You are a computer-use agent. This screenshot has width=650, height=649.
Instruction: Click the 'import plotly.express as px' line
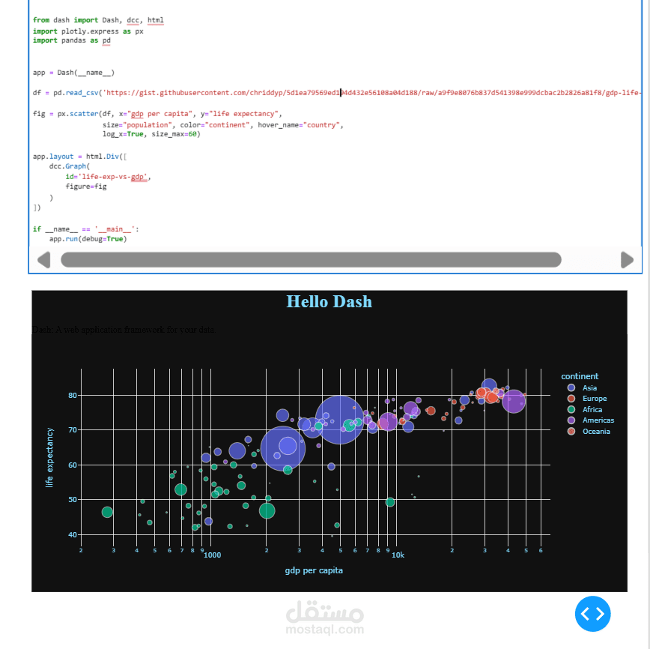click(88, 31)
